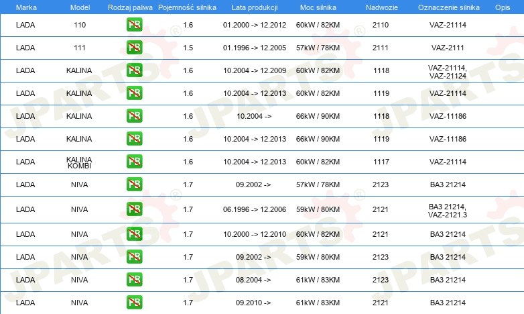Click the Lata produkcji column header
Image resolution: width=524 pixels, height=314 pixels.
(x=255, y=7)
